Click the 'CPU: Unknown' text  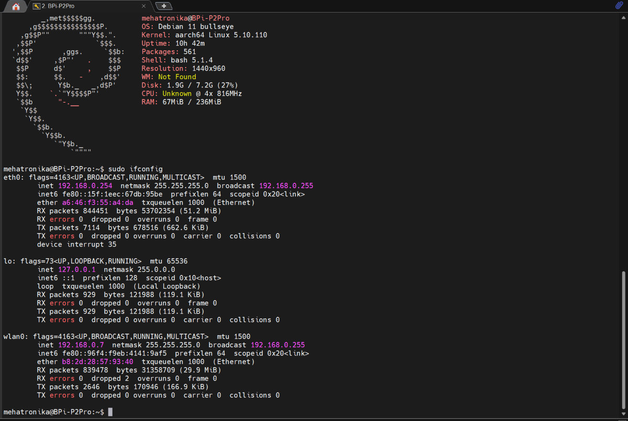[166, 94]
